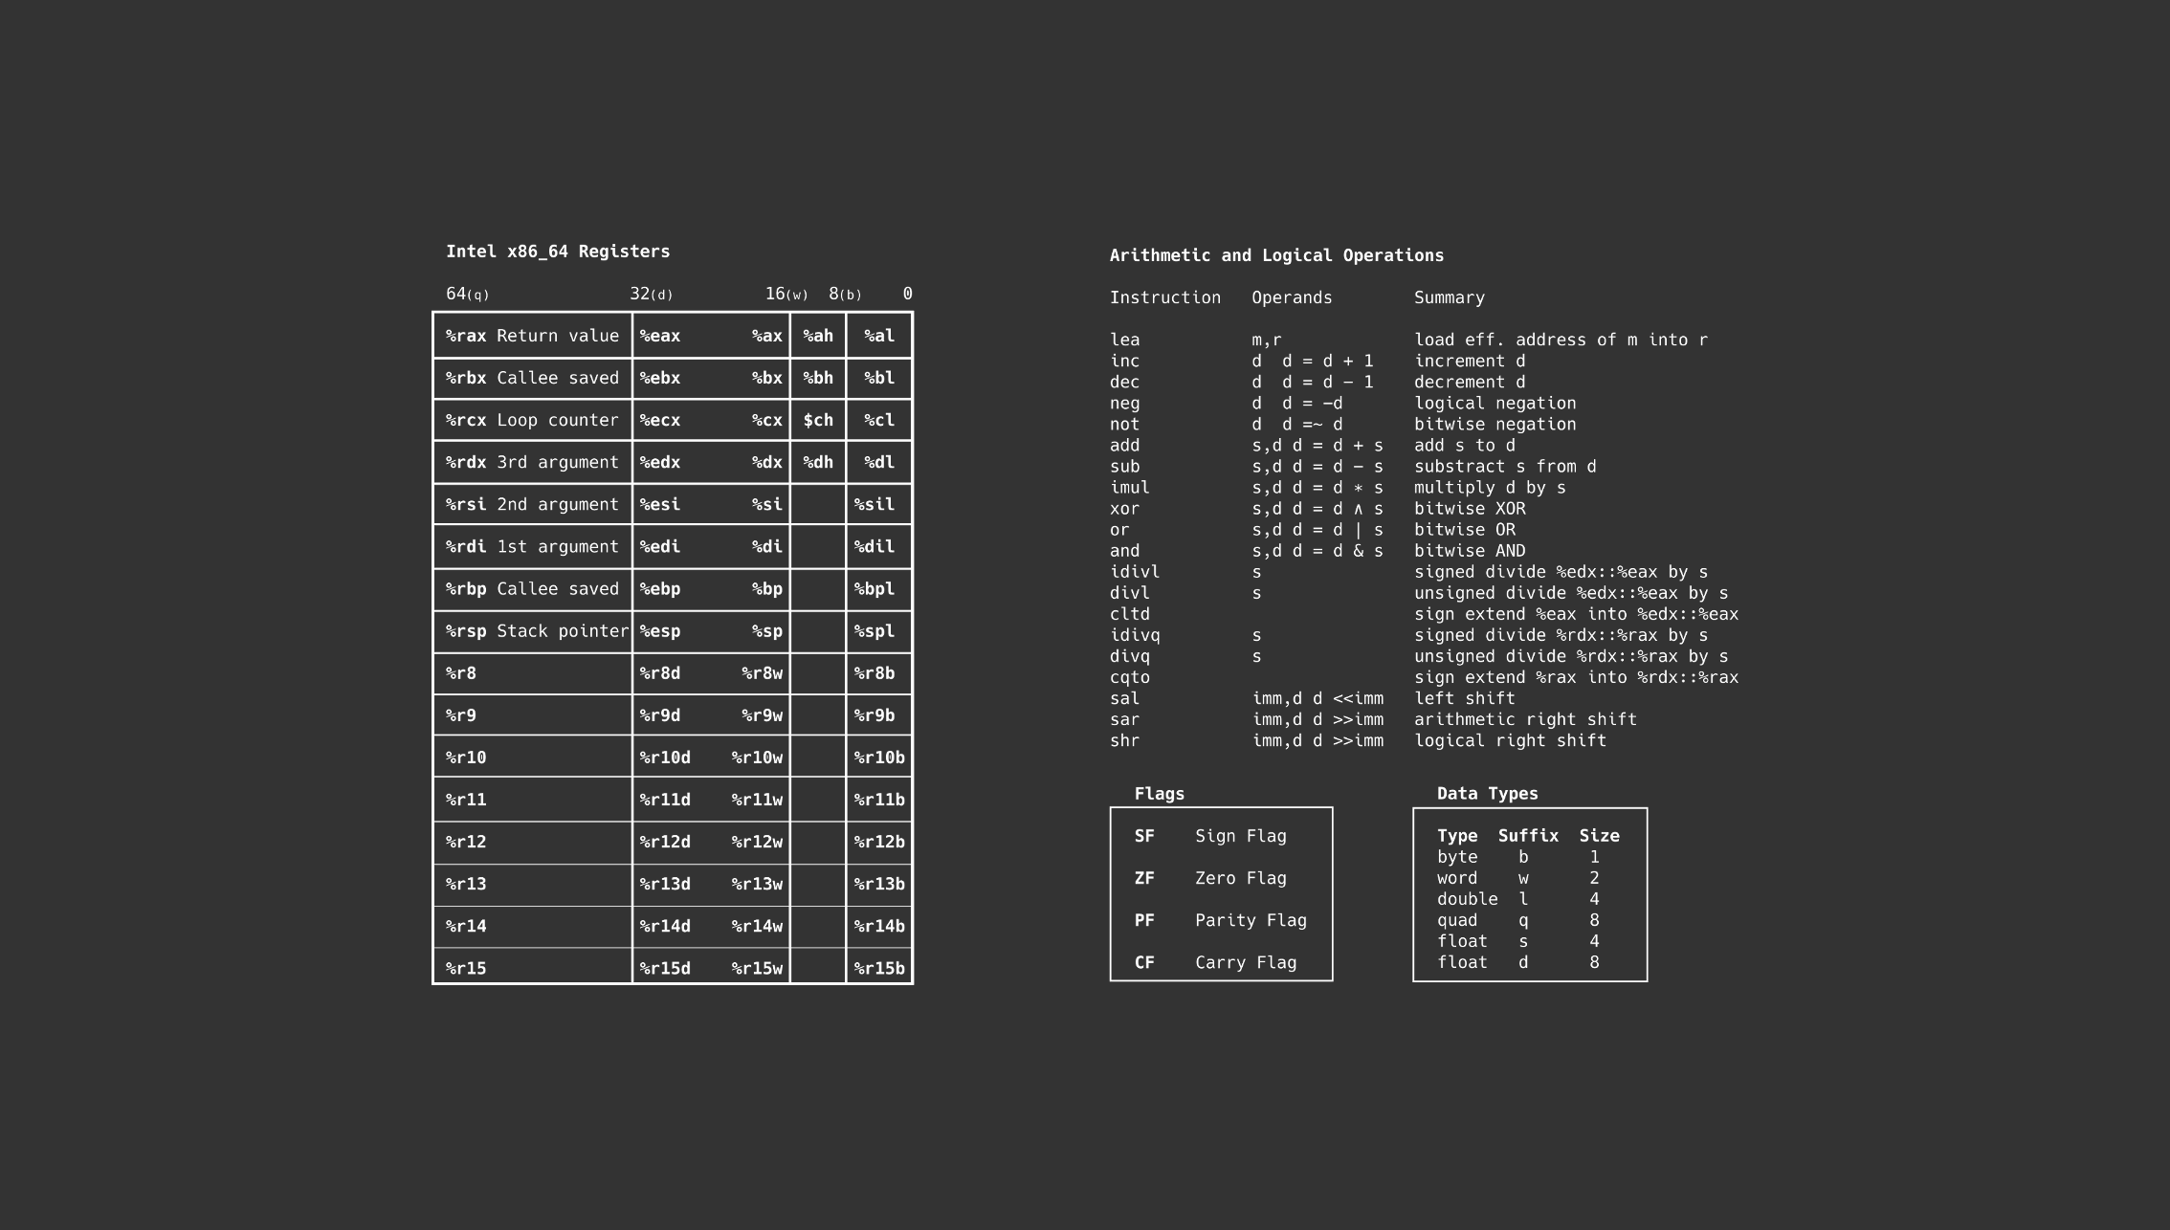This screenshot has height=1230, width=2170.
Task: Select the %eax register cell
Action: (660, 336)
